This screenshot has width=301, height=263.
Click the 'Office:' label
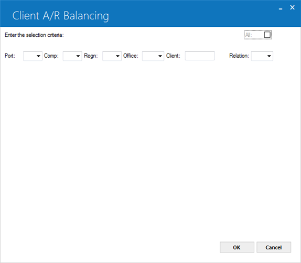131,56
